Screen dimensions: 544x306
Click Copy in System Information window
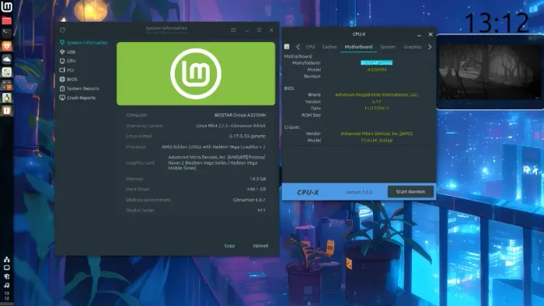[x=230, y=245]
